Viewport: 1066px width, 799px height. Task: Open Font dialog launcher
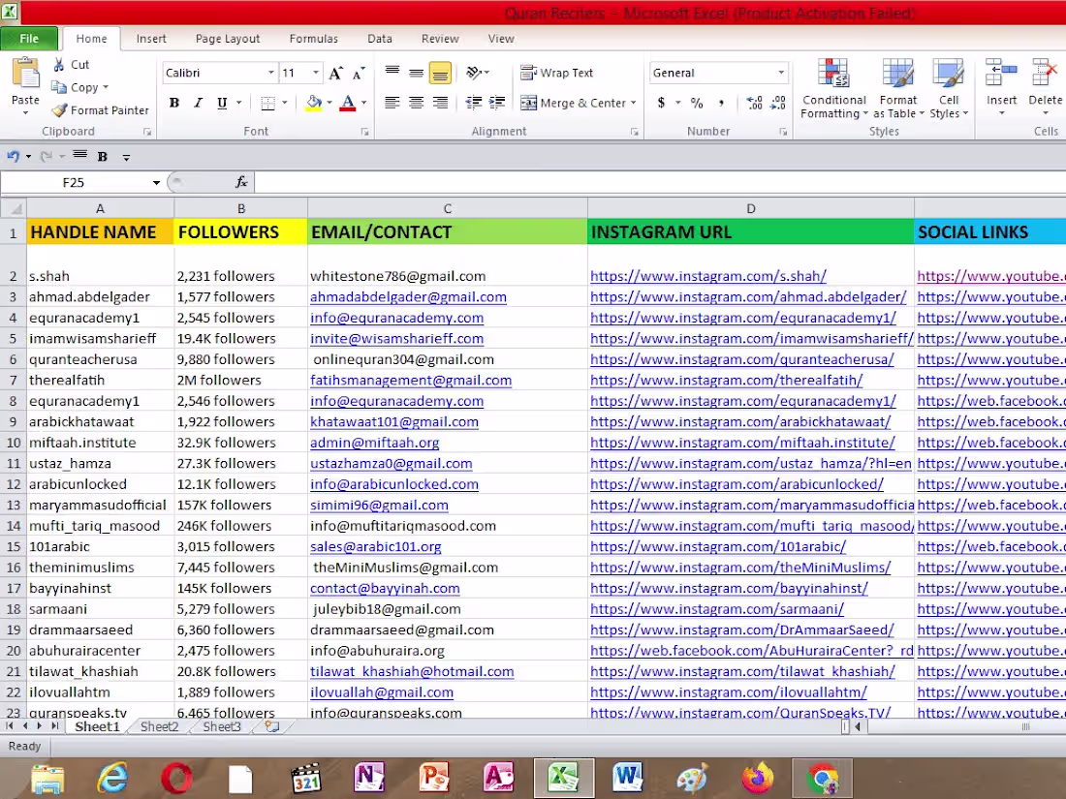pos(364,132)
